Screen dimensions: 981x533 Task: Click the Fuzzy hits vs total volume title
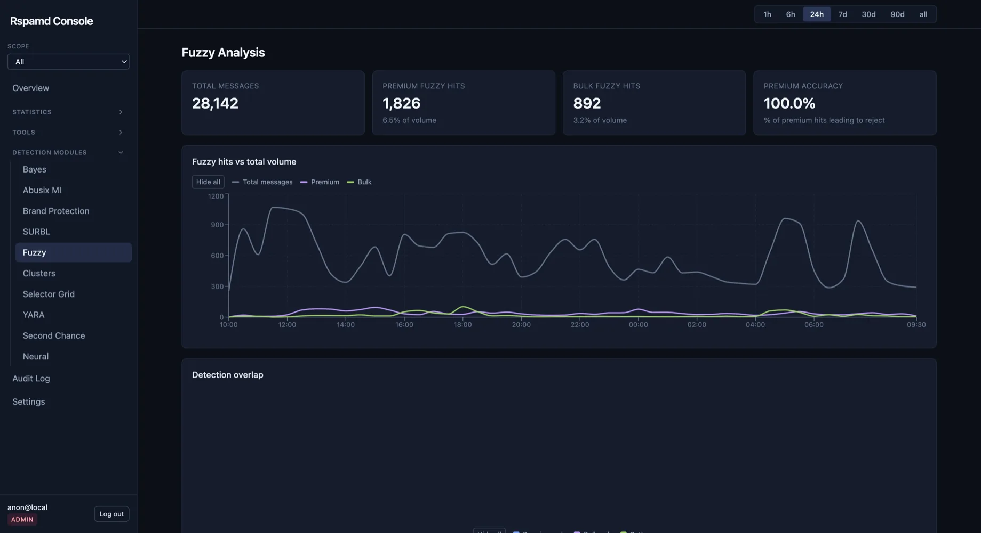tap(244, 162)
